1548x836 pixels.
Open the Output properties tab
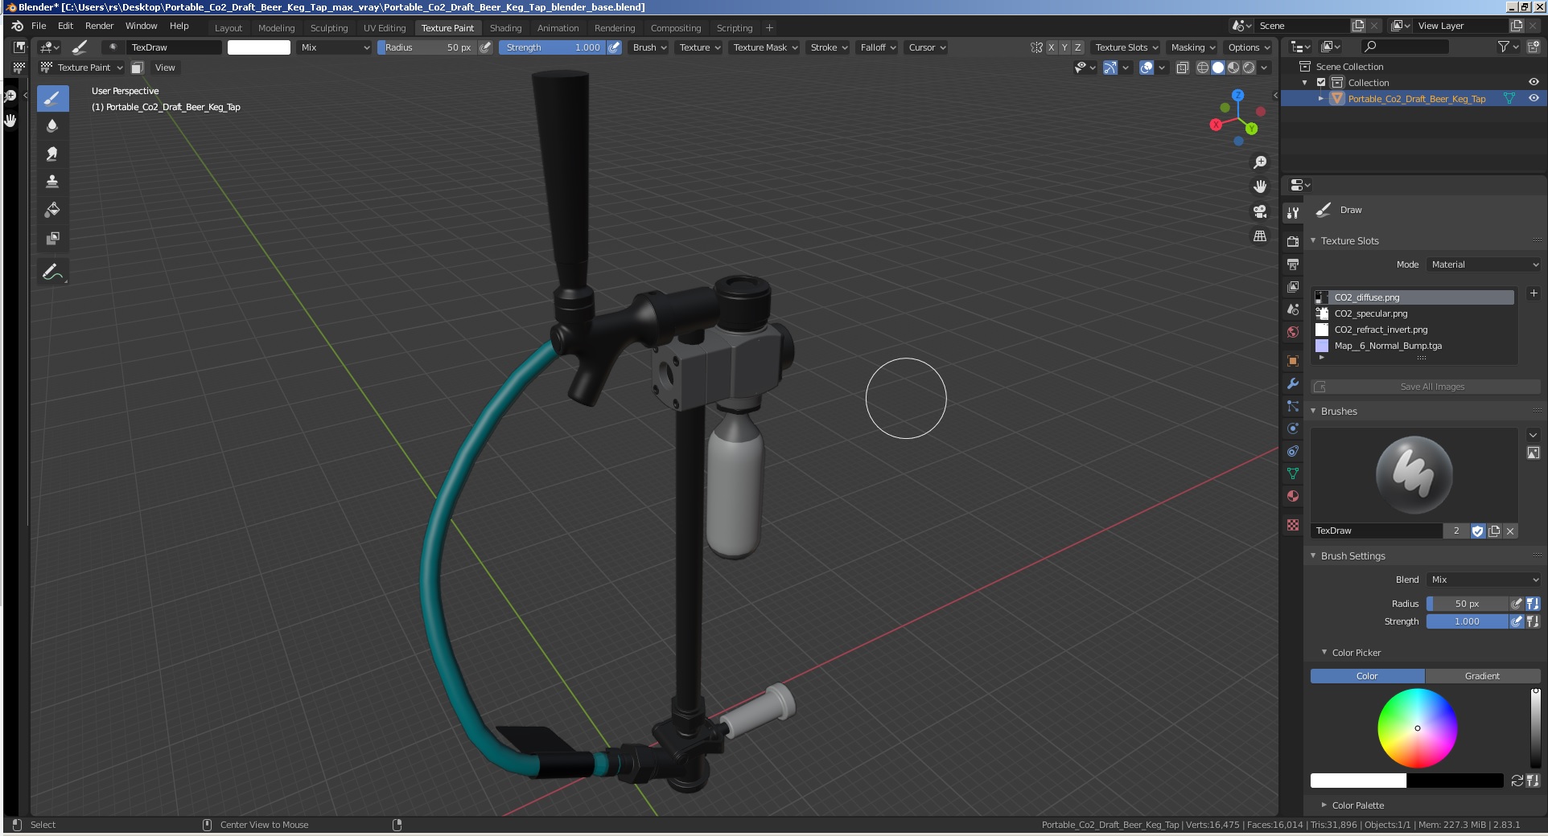(x=1293, y=264)
